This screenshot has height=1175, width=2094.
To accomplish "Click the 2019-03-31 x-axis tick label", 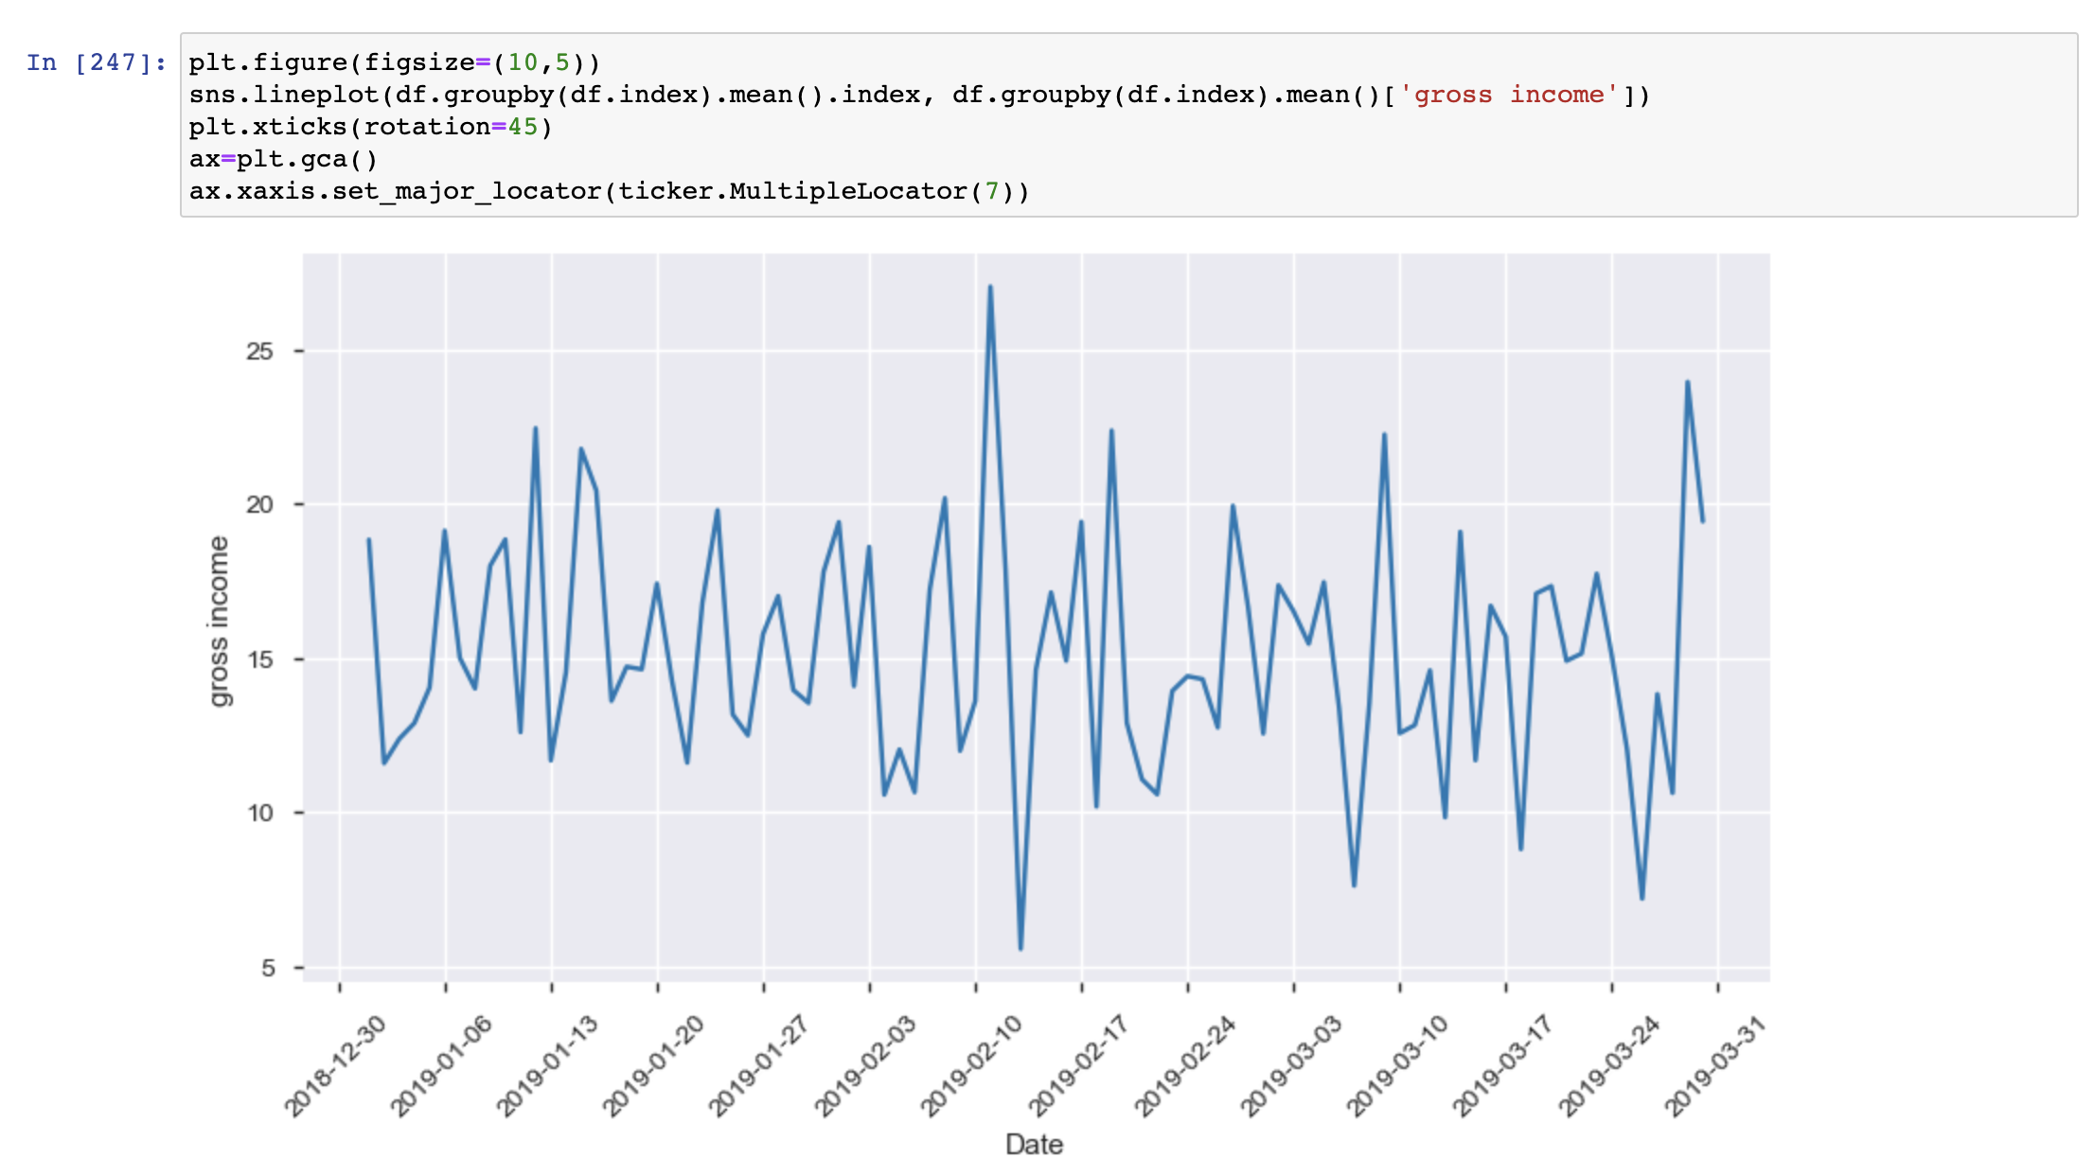I will 1715,1065.
